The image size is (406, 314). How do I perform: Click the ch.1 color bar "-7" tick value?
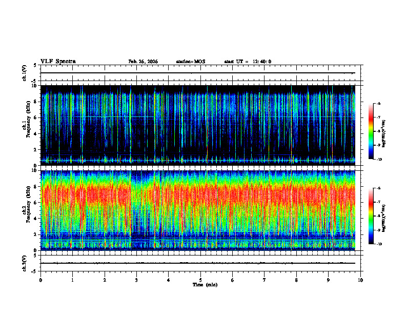point(378,117)
